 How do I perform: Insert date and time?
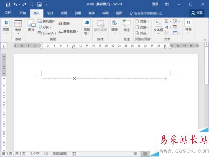coord(175,27)
